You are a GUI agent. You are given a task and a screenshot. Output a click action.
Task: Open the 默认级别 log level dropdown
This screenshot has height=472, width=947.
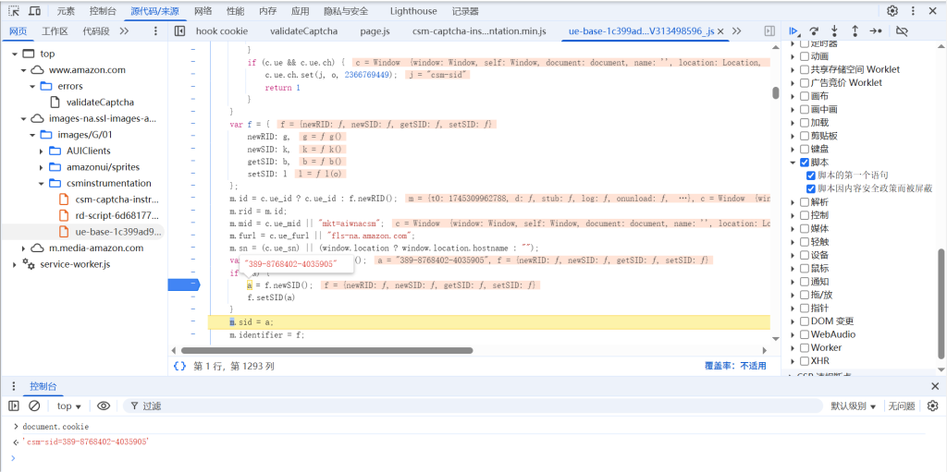click(853, 405)
